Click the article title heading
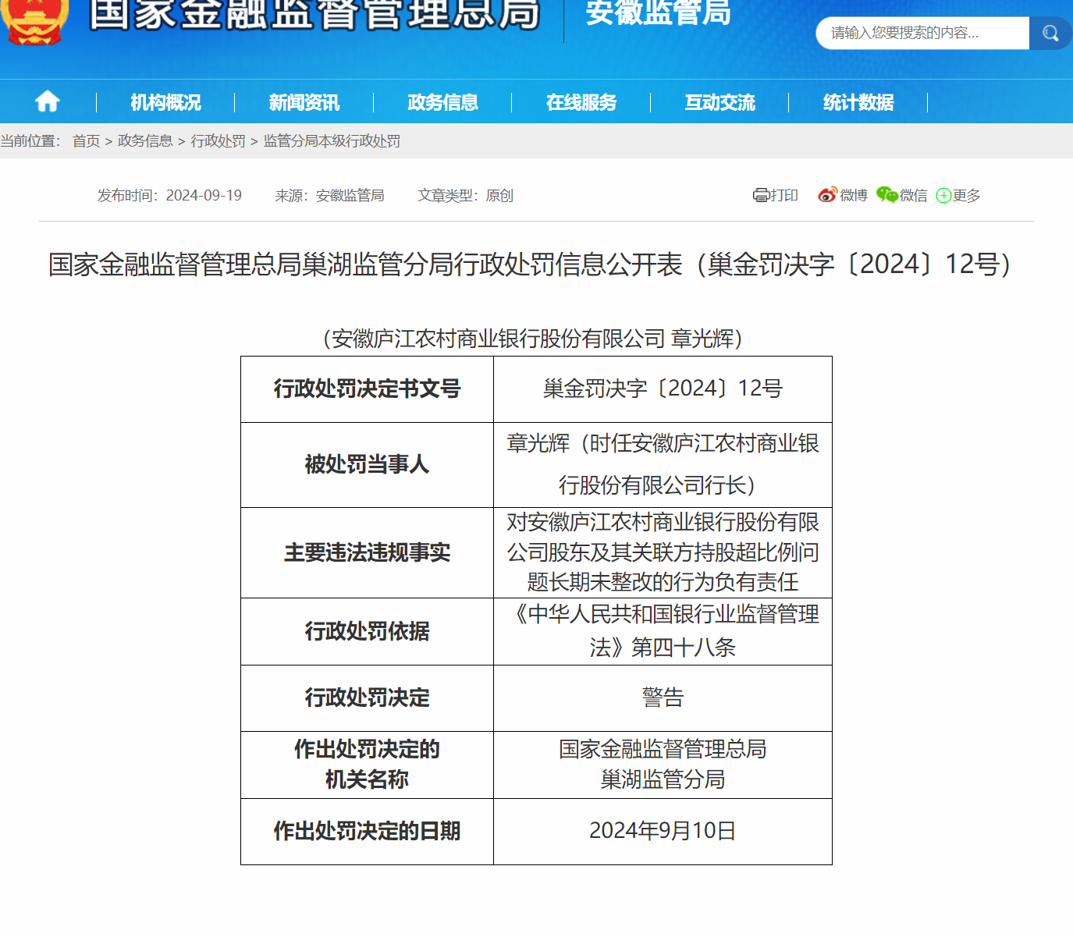The height and width of the screenshot is (937, 1073). coord(535,264)
